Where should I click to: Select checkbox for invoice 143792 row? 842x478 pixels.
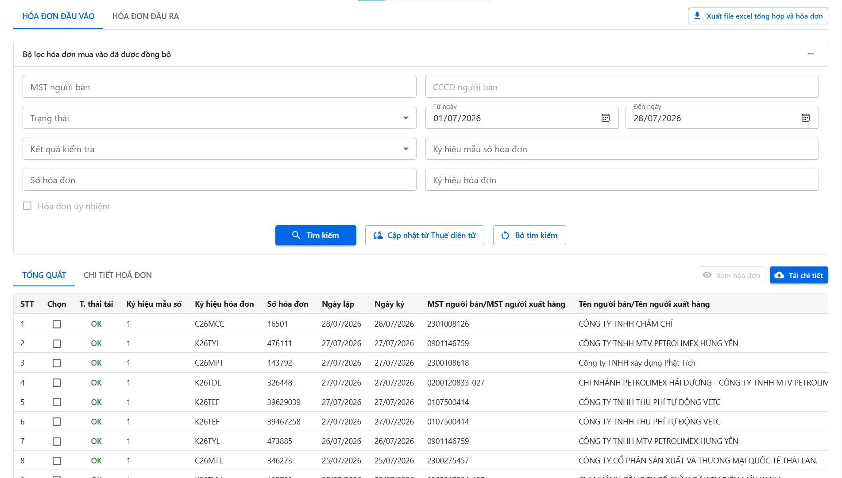(x=57, y=363)
